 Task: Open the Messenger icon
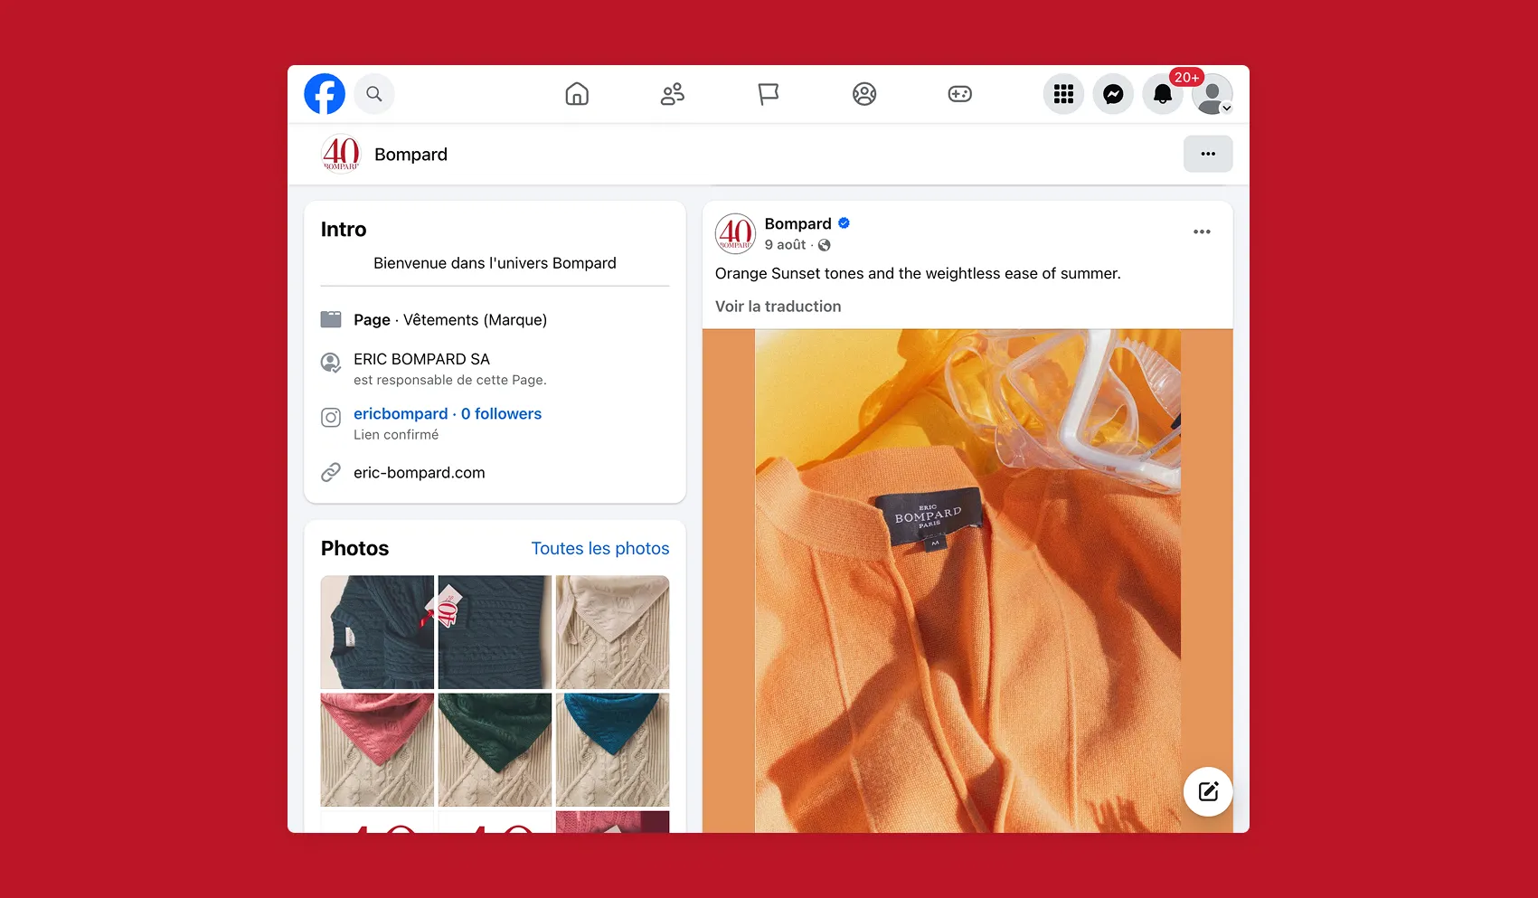(x=1113, y=93)
